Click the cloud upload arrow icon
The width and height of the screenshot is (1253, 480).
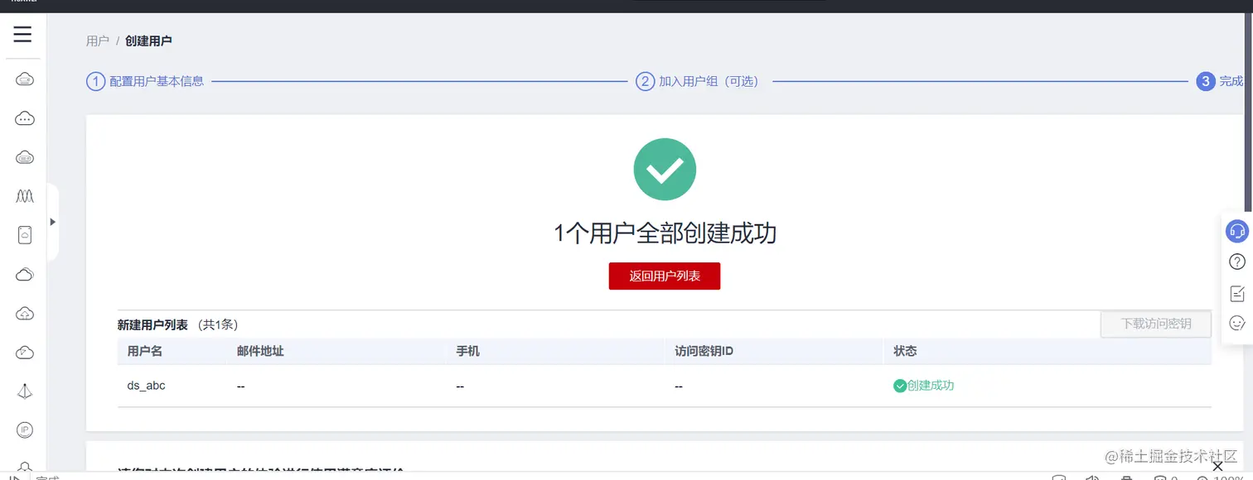tap(25, 313)
